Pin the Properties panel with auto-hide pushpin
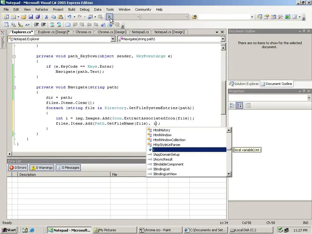Image resolution: width=312 pixels, height=234 pixels. [304, 91]
